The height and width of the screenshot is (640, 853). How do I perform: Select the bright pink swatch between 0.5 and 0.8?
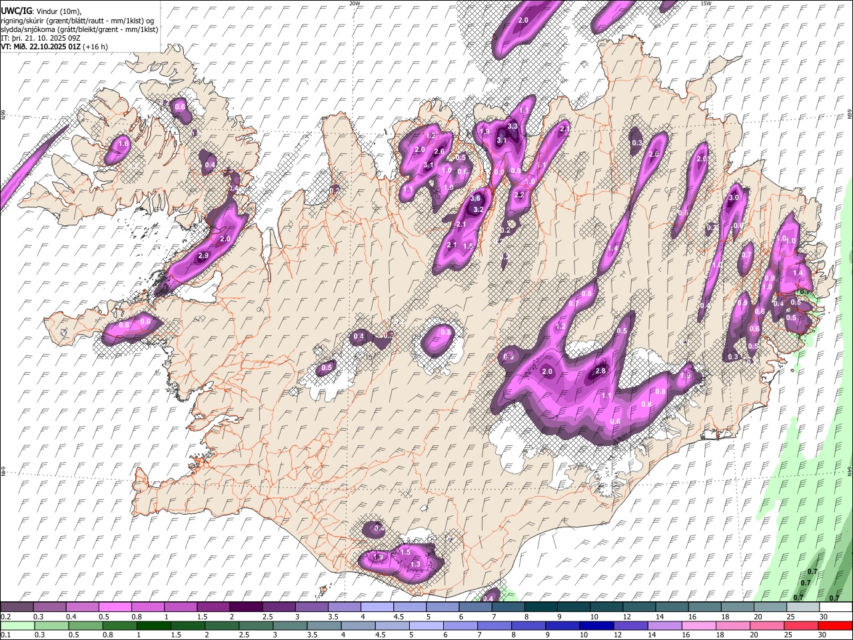click(x=115, y=607)
